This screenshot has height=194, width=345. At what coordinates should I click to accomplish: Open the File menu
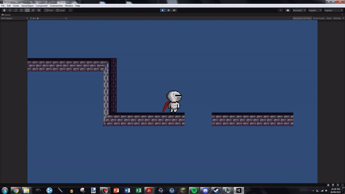[x=3, y=6]
